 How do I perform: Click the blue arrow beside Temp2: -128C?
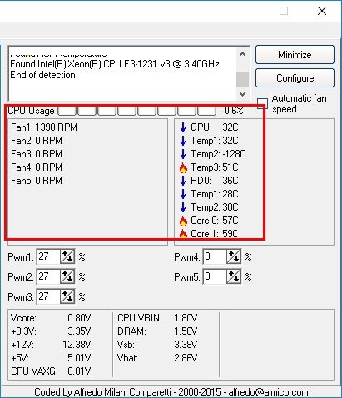[183, 154]
